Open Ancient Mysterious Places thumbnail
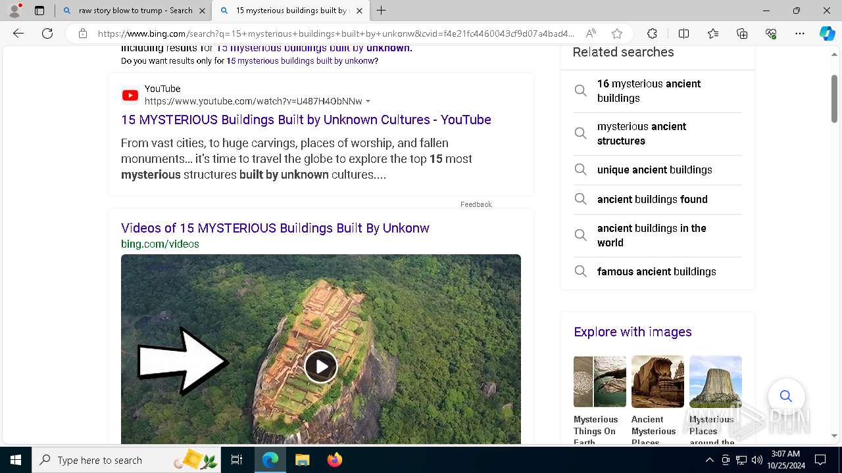This screenshot has height=473, width=842. point(658,382)
